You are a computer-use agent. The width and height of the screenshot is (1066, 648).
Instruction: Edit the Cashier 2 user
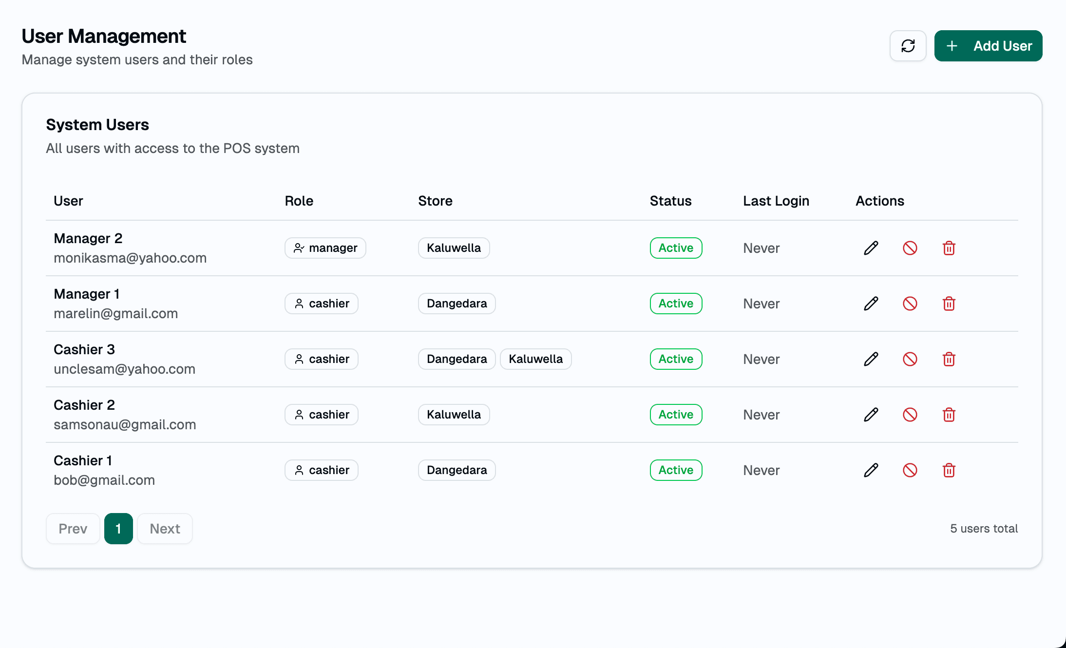pyautogui.click(x=871, y=415)
